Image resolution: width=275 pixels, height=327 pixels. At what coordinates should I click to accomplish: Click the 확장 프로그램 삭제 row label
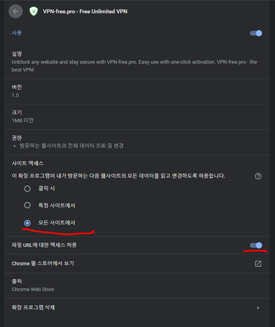click(x=33, y=307)
